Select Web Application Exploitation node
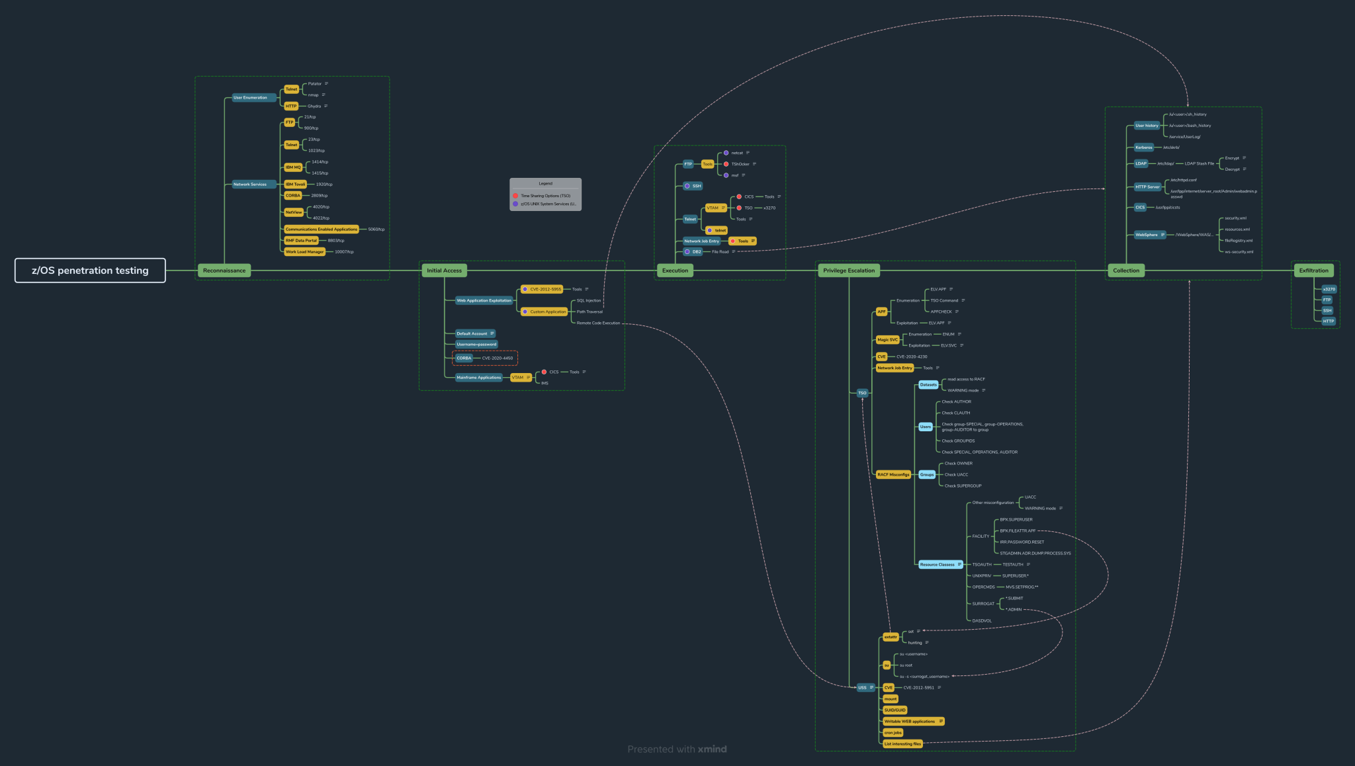Screen dimensions: 1355x766 pos(484,300)
